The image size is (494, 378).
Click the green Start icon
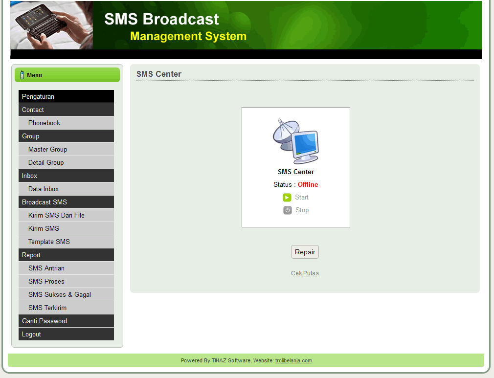287,198
